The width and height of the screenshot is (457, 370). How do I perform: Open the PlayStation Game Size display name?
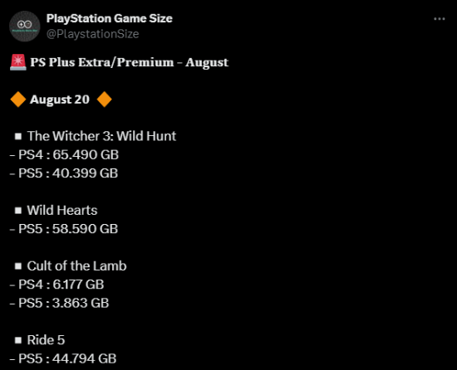110,18
